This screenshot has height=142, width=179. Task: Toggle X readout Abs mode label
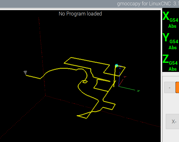pyautogui.click(x=172, y=26)
